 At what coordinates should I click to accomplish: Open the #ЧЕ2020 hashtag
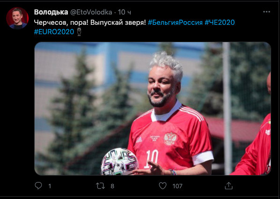click(x=220, y=22)
